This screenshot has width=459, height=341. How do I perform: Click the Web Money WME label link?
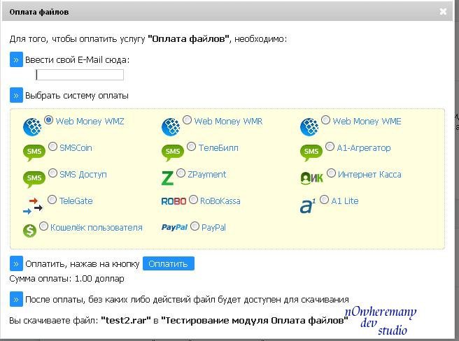[x=367, y=122]
